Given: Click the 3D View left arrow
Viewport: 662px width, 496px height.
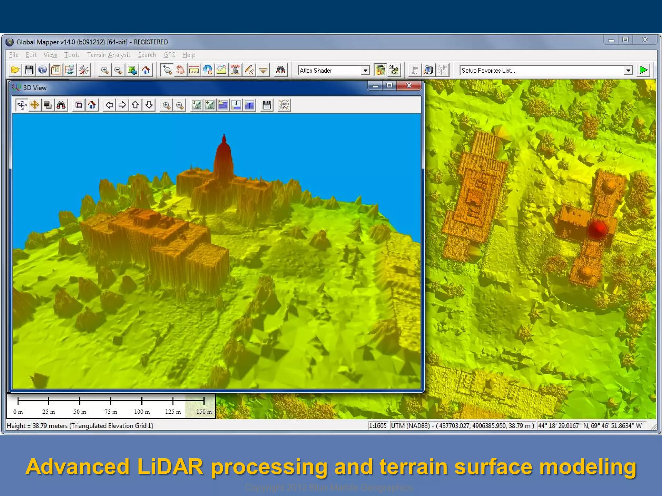Looking at the screenshot, I should point(109,105).
